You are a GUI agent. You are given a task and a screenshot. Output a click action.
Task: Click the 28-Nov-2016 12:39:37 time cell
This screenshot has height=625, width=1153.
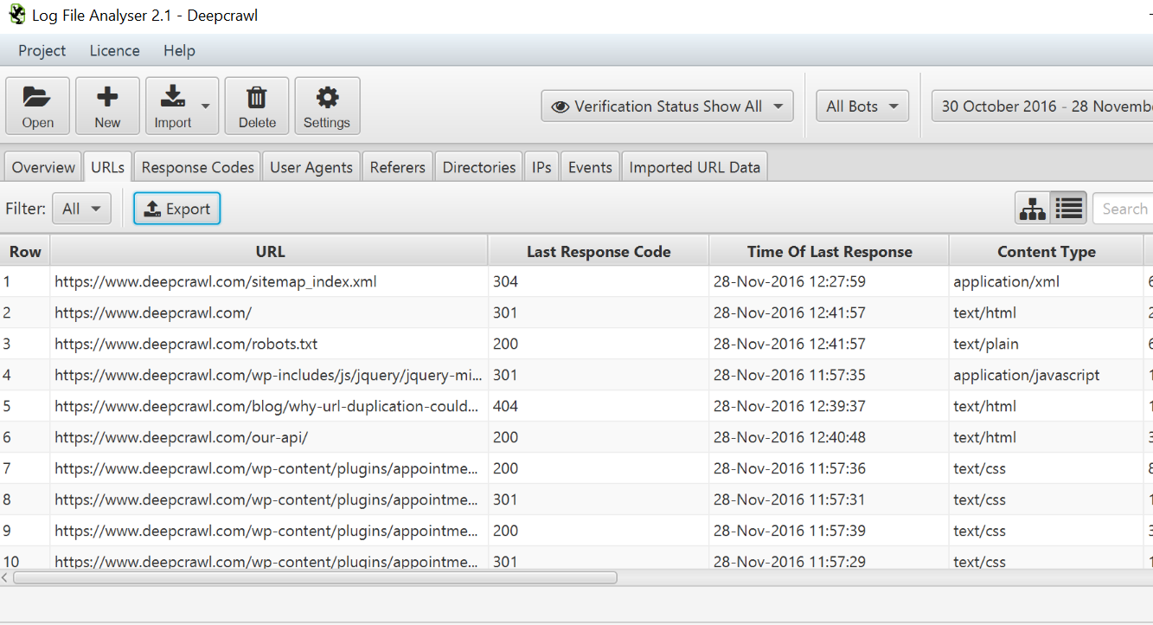pos(830,406)
